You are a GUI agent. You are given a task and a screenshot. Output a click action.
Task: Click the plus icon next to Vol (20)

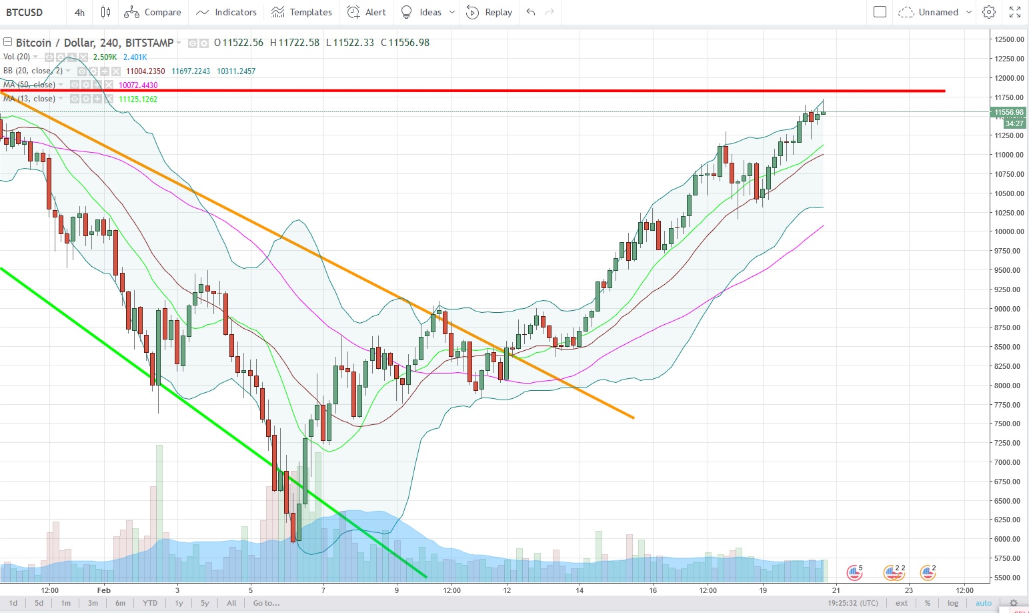72,57
